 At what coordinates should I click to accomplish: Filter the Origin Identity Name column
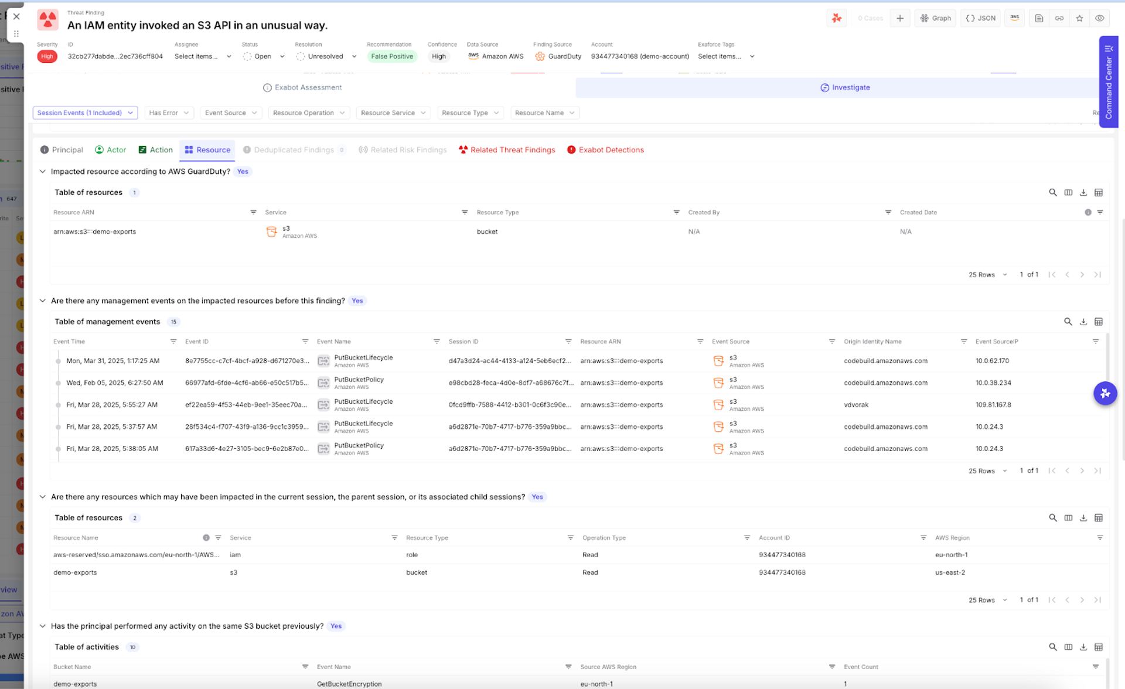tap(964, 342)
